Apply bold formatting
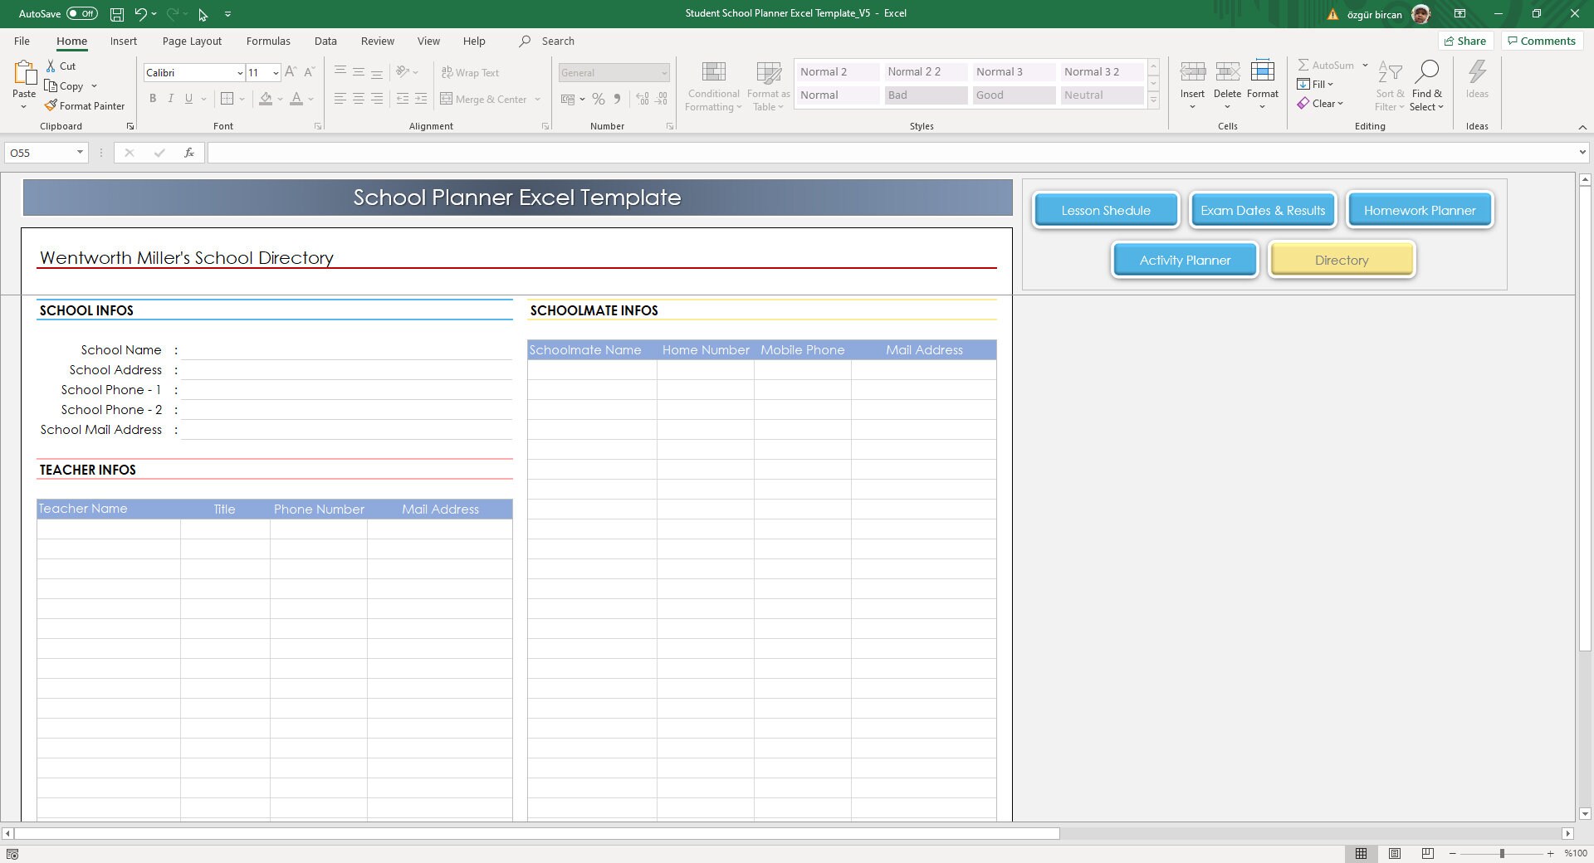This screenshot has width=1594, height=863. tap(153, 99)
